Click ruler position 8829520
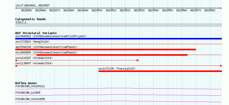Screen dimensions: 229x105 coord(126,10)
